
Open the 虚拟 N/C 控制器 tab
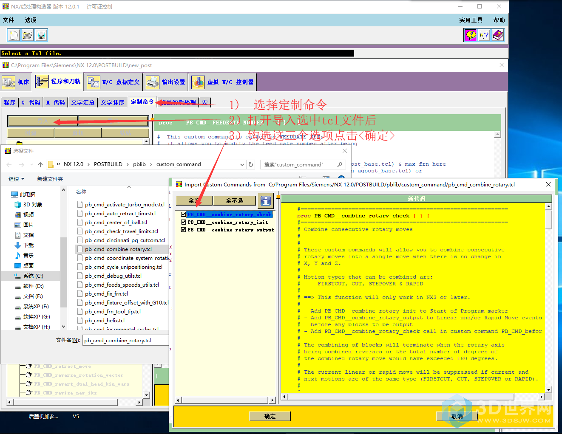[x=223, y=82]
